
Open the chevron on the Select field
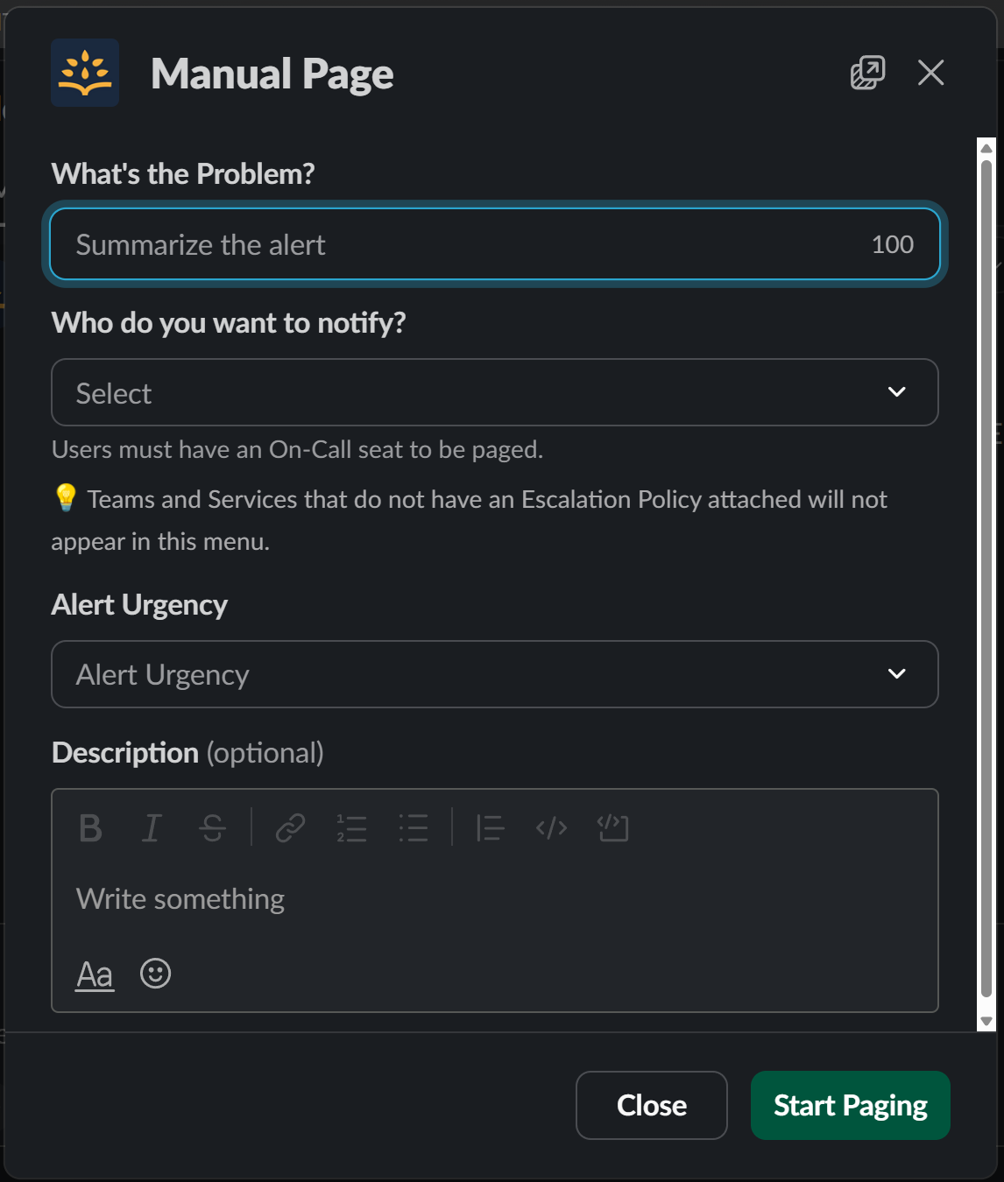click(x=897, y=392)
